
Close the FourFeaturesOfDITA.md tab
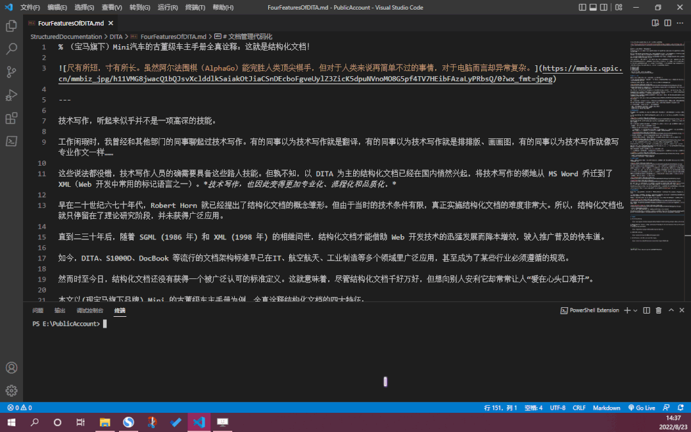(x=111, y=24)
